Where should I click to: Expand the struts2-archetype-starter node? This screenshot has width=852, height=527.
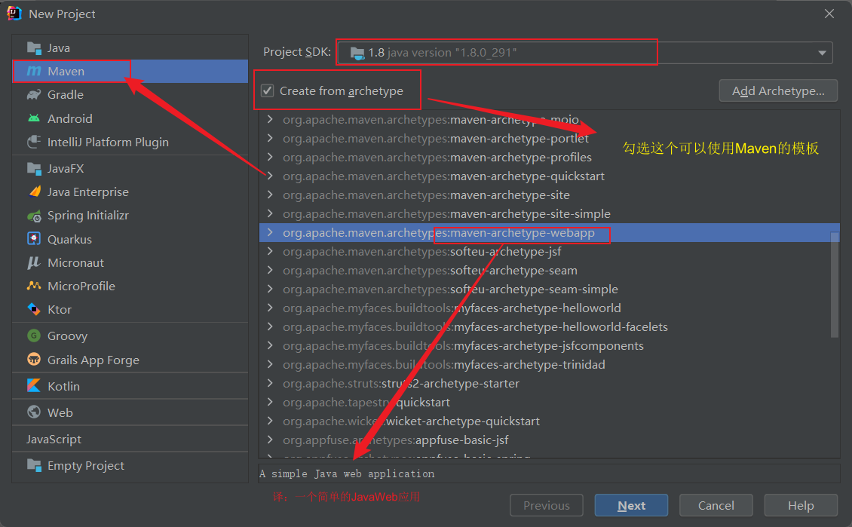click(270, 383)
